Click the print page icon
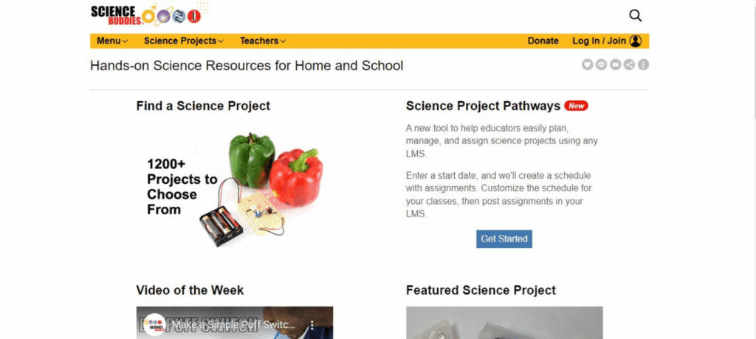 602,65
